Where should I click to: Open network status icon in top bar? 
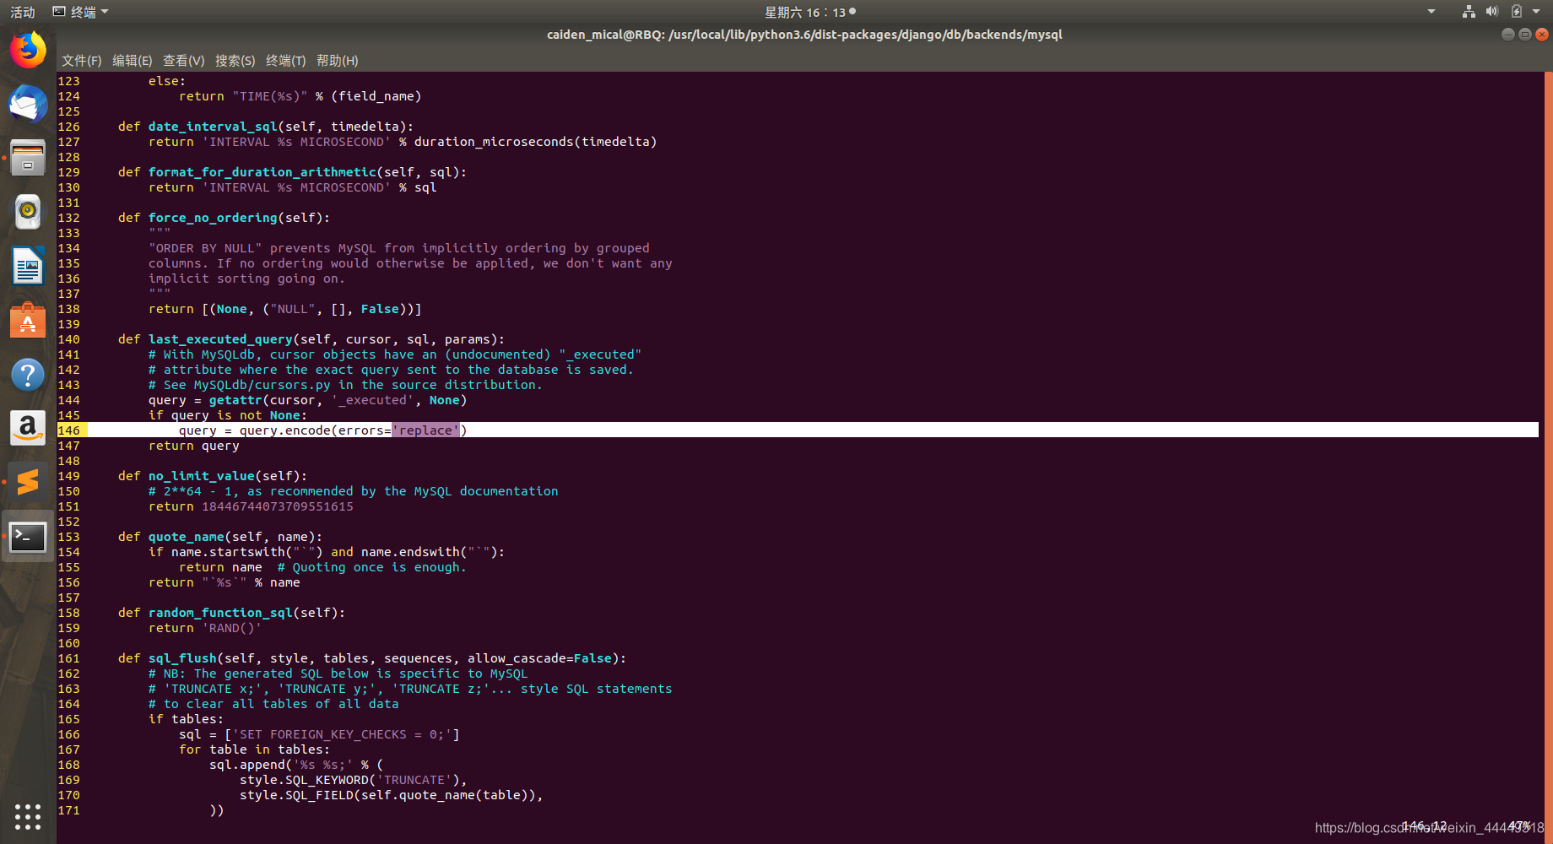[x=1469, y=12]
